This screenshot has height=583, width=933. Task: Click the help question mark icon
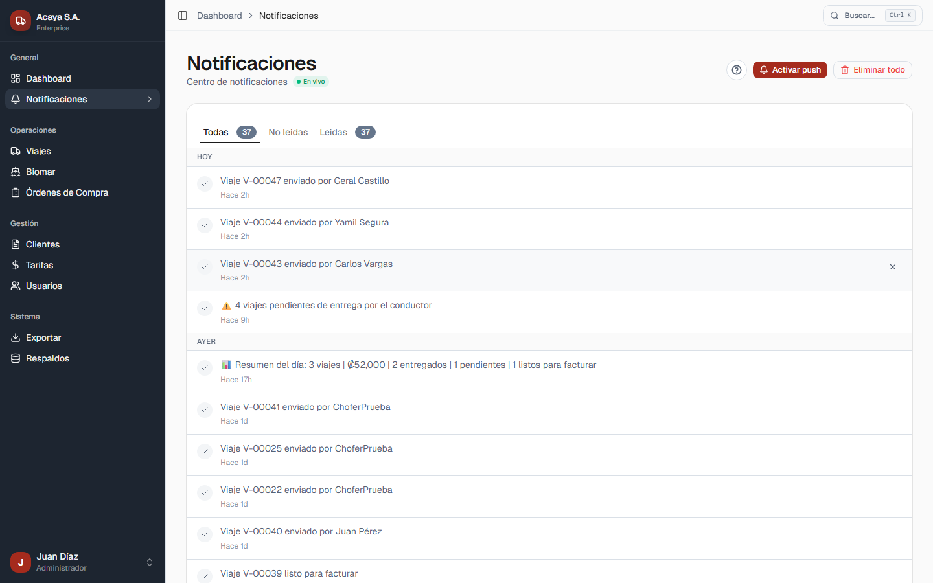(737, 69)
